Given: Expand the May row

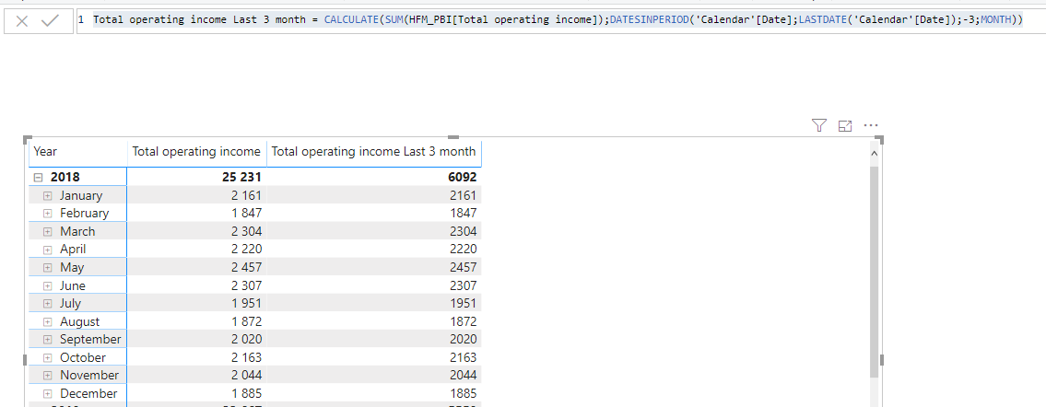Looking at the screenshot, I should pyautogui.click(x=47, y=268).
